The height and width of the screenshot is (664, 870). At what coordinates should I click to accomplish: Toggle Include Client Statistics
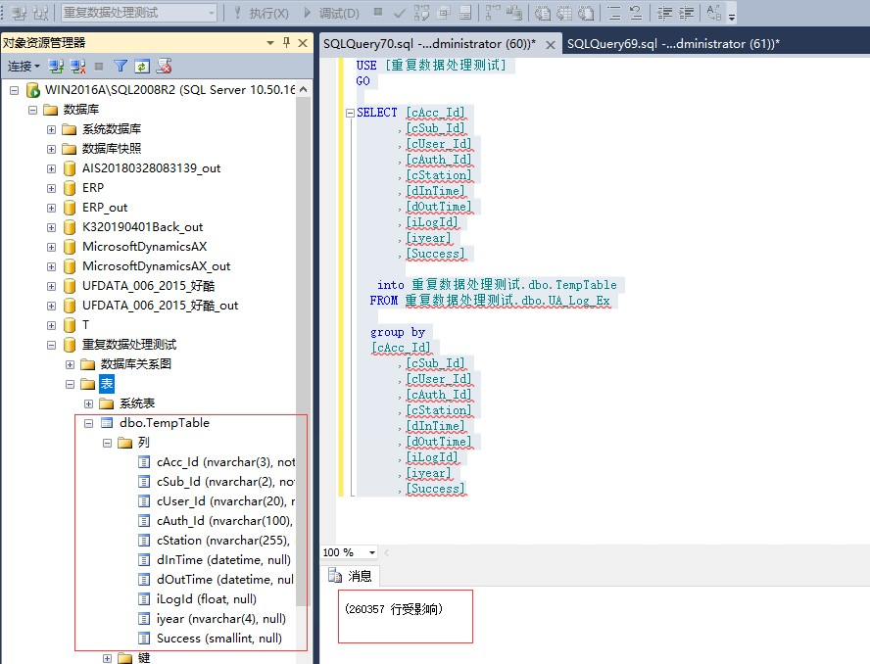coord(514,12)
